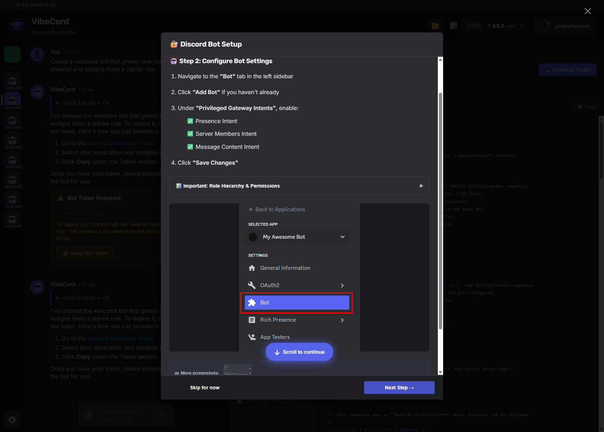604x432 pixels.
Task: Click Skip for now
Action: [205, 388]
